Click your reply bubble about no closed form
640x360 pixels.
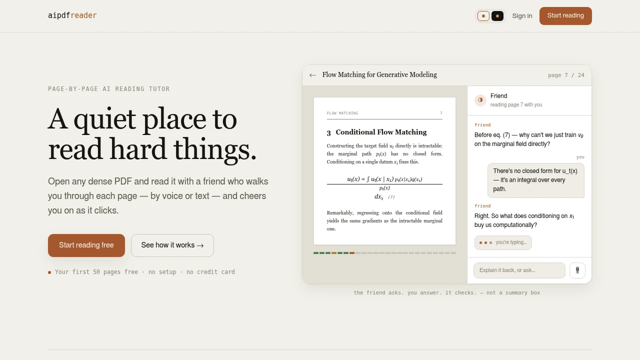point(536,180)
